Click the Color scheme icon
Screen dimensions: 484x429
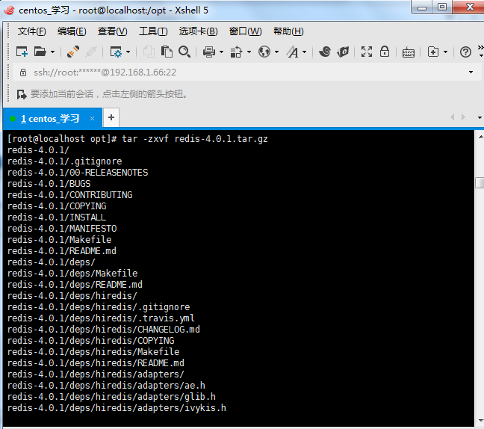tap(236, 52)
